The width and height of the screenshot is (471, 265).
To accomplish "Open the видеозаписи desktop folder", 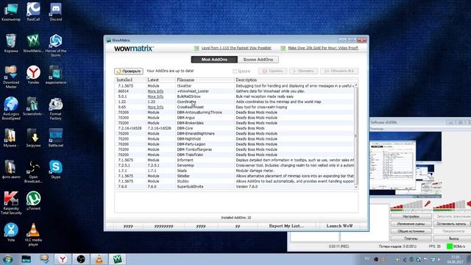I will (56, 74).
